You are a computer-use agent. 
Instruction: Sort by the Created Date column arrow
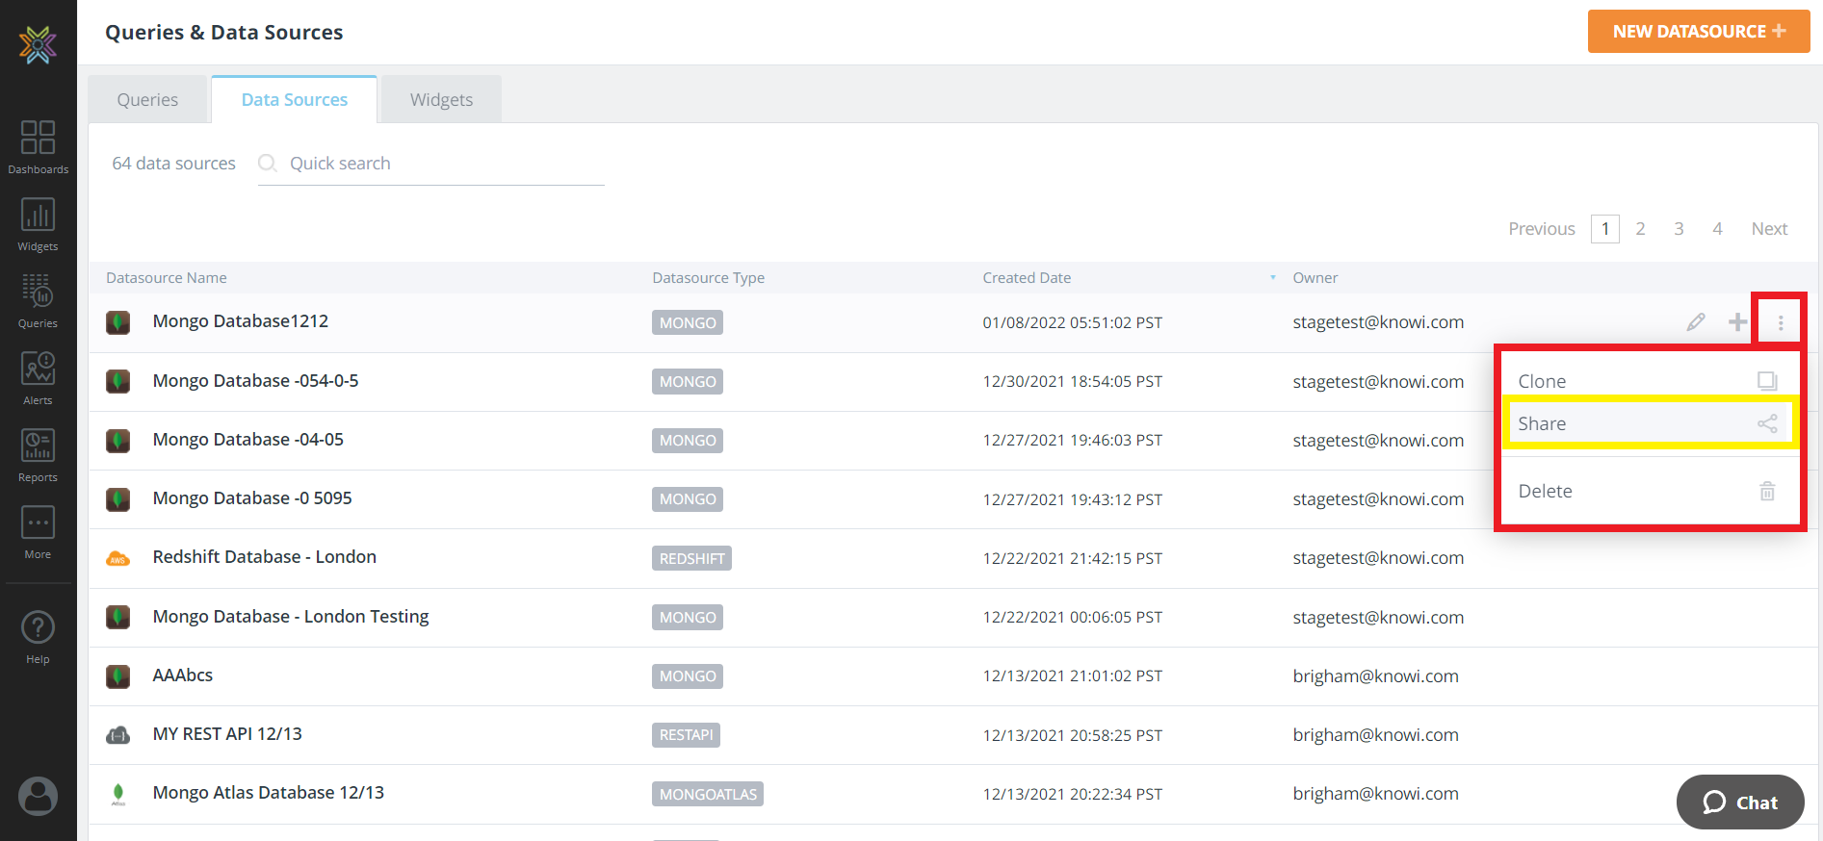coord(1272,278)
